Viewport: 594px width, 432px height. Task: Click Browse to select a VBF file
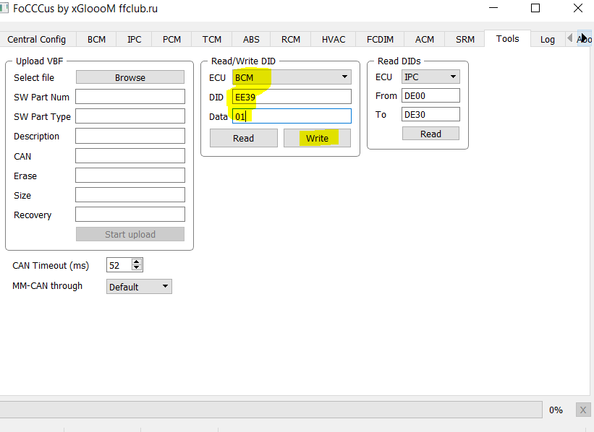pos(130,77)
